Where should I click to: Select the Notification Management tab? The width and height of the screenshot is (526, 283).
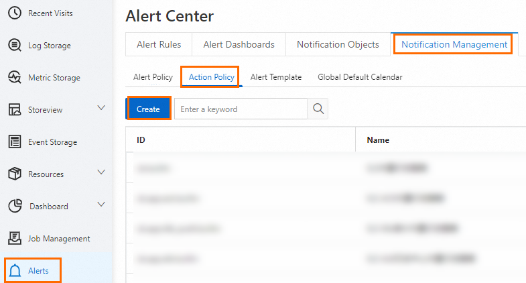coord(454,44)
